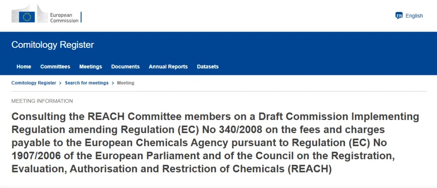Click the current Meeting breadcrumb item
437x188 pixels.
pos(126,83)
